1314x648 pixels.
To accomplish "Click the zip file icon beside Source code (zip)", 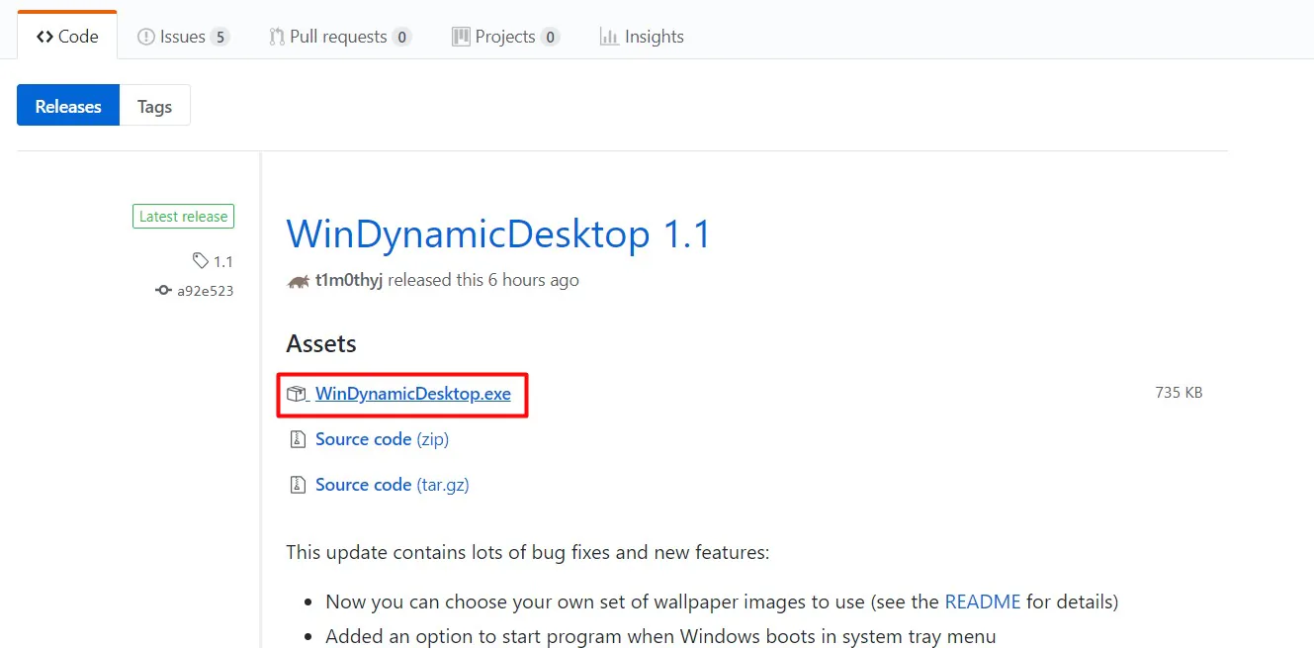I will 297,439.
